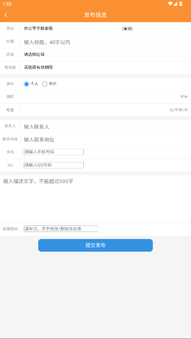Tap the Wi-Fi status icon
Screen dimensions: 191x339
[x=170, y=4]
